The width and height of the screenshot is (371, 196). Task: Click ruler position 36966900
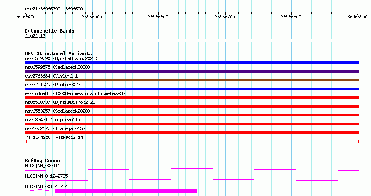[x=357, y=17]
